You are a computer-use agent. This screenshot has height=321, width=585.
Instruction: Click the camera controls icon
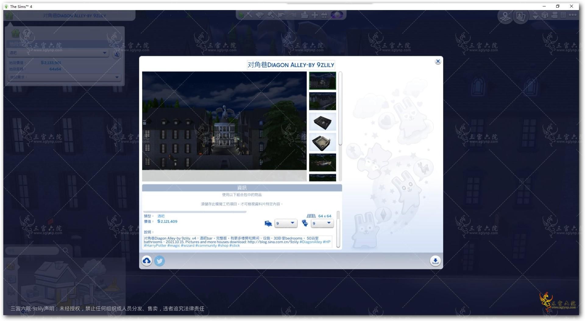(x=555, y=15)
